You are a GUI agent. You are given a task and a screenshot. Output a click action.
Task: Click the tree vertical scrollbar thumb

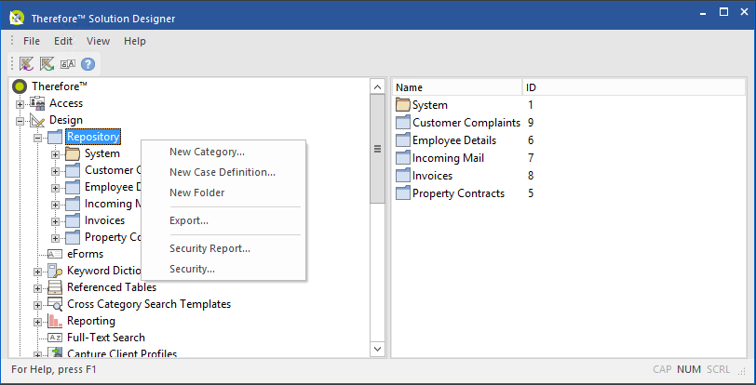click(377, 149)
